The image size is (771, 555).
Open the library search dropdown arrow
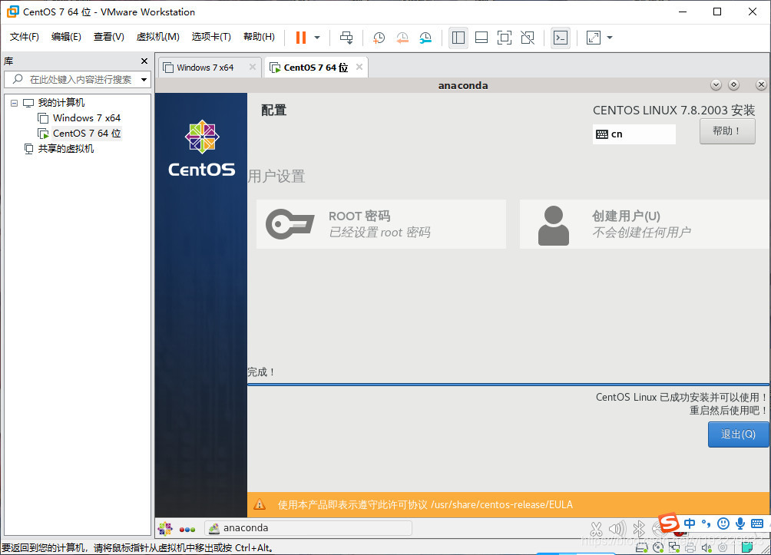tap(144, 79)
